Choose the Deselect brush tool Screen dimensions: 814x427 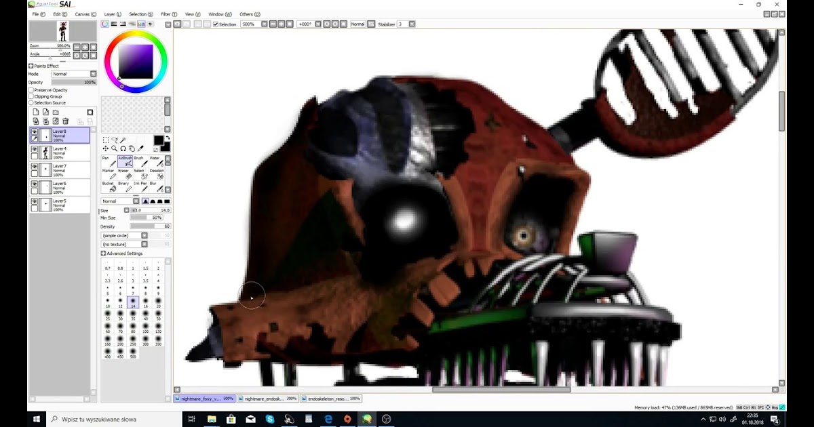click(157, 174)
